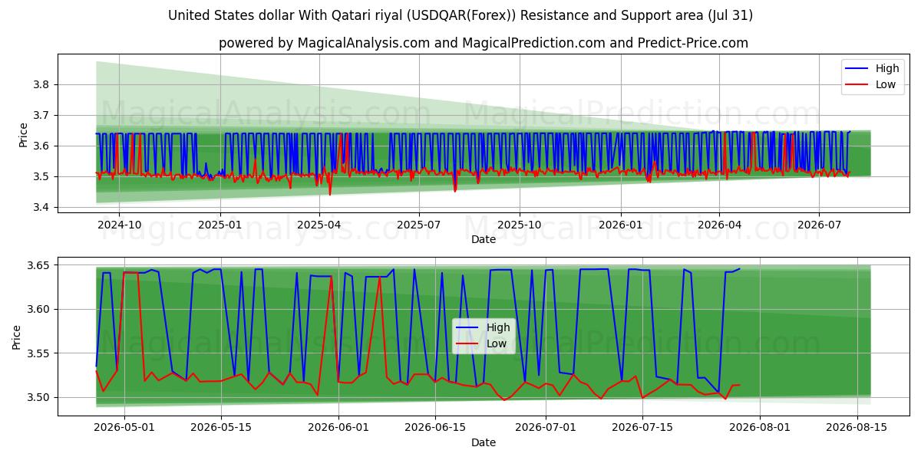
Task: Click the 3.8 price tick in top chart
Action: [43, 84]
